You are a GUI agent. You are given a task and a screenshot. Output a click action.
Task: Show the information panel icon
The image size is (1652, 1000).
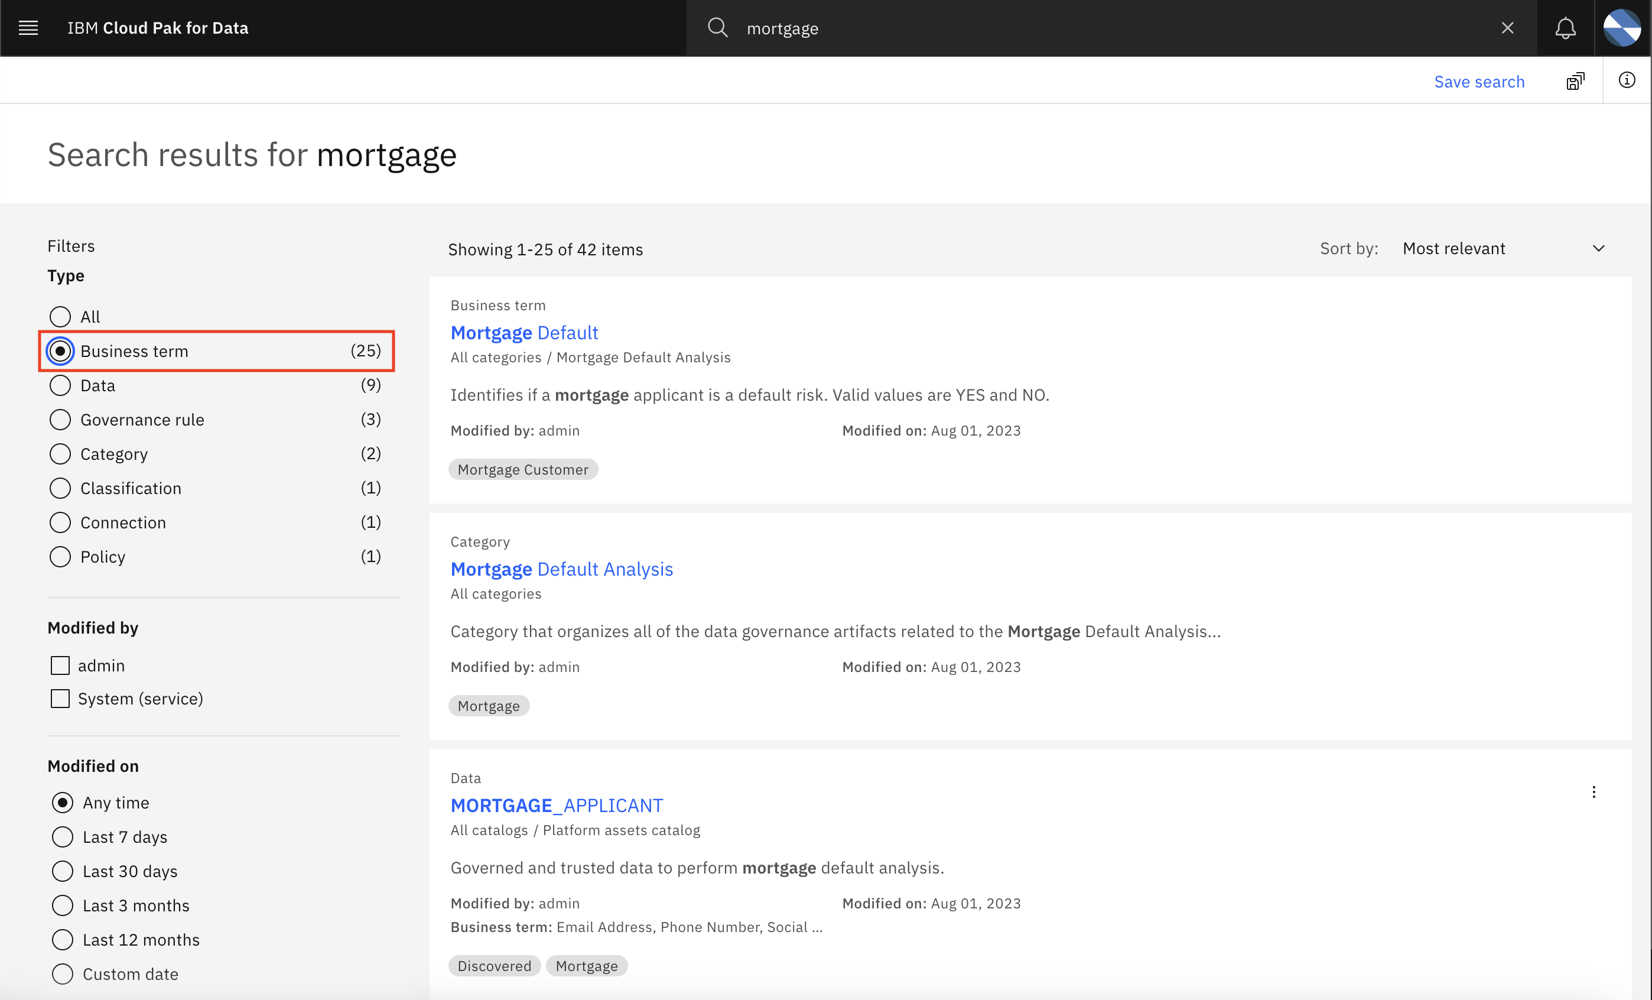pyautogui.click(x=1627, y=80)
